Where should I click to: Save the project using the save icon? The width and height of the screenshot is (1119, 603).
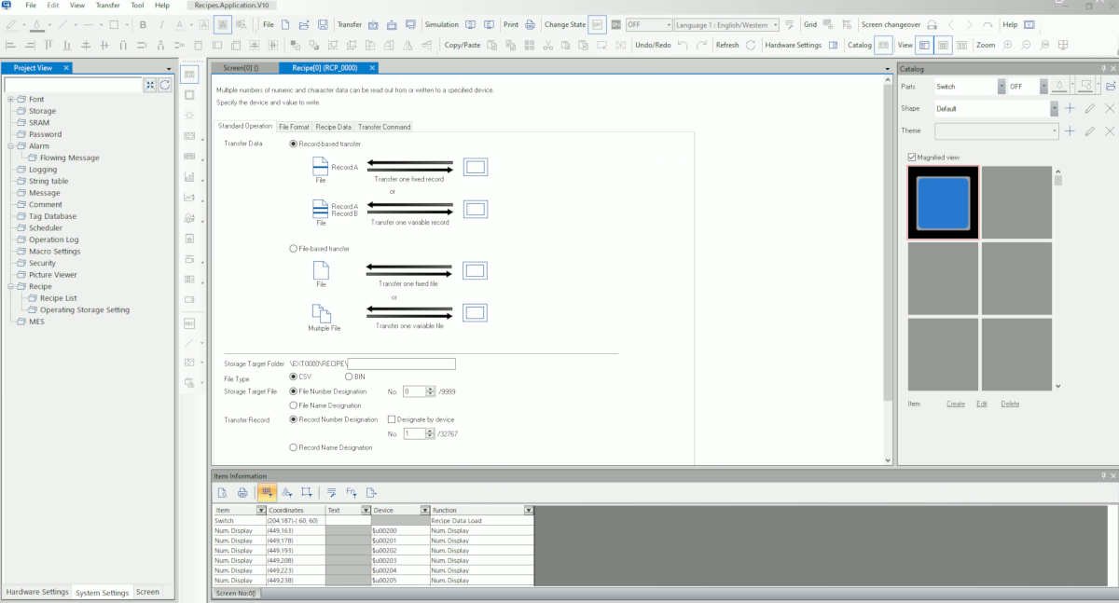(x=324, y=24)
